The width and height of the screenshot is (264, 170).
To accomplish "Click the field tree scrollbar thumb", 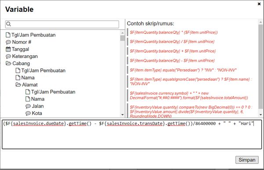I will coord(123,38).
